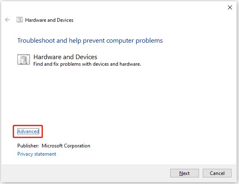Image resolution: width=239 pixels, height=184 pixels.
Task: Click the words computer problems in heading
Action: tap(134, 41)
